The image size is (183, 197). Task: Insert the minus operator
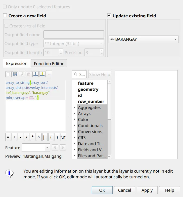(x=20, y=137)
